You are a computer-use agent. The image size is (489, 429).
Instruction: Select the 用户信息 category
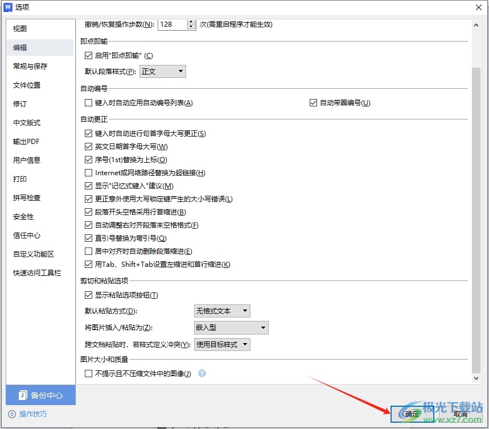(x=40, y=160)
